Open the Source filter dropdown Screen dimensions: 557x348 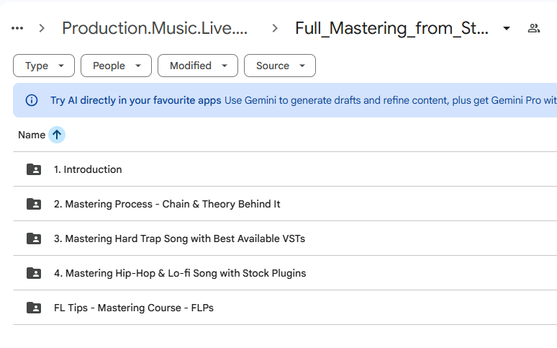pyautogui.click(x=280, y=66)
